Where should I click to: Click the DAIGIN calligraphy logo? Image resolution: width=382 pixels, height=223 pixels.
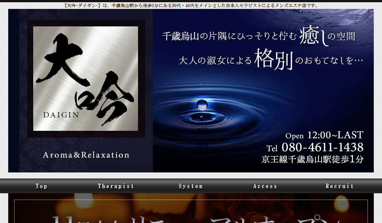(x=86, y=79)
